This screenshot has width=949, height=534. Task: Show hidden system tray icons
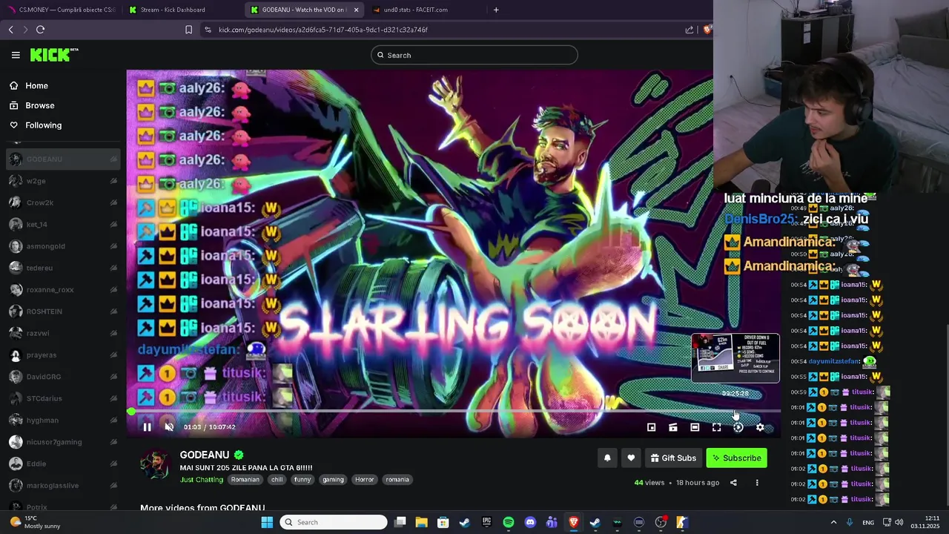tap(833, 522)
